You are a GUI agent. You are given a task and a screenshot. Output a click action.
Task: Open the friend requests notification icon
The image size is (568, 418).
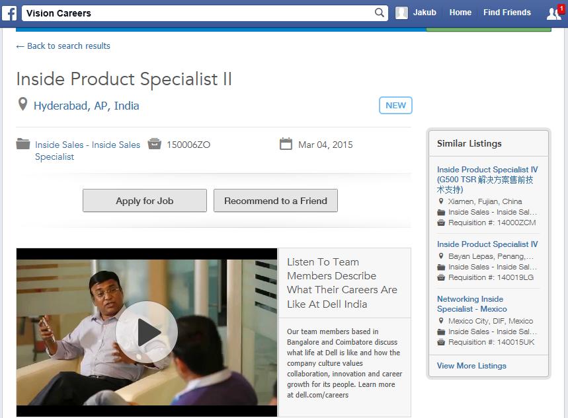click(554, 13)
